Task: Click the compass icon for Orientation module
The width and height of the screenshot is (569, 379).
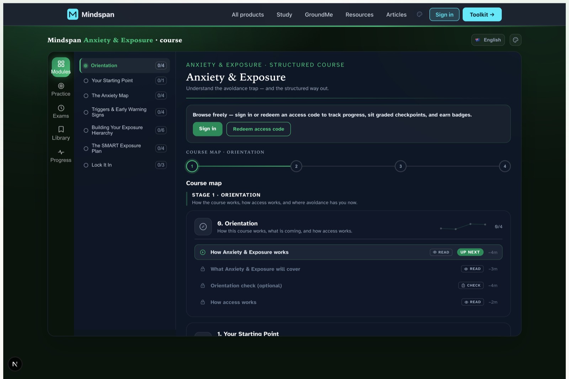Action: click(x=203, y=226)
